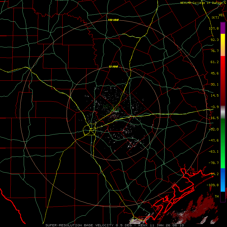This screenshot has width=227, height=227.
Task: Click the 50 NMI range ring label
Action: tap(113, 67)
